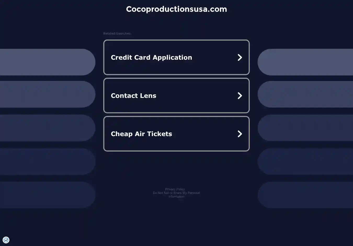The height and width of the screenshot is (246, 353).
Task: Click the middle decorative pill on the left
Action: [47, 128]
